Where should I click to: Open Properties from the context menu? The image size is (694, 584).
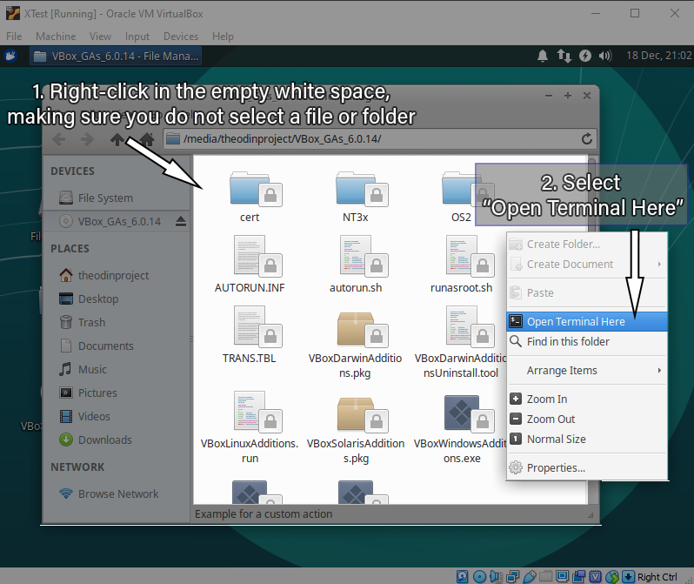[x=556, y=468]
